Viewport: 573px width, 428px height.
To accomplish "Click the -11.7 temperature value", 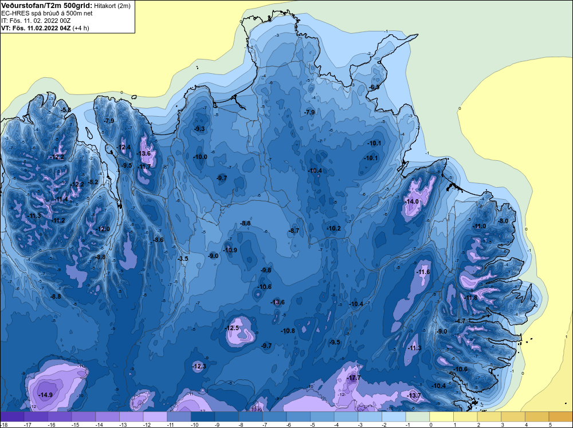I will point(144,167).
